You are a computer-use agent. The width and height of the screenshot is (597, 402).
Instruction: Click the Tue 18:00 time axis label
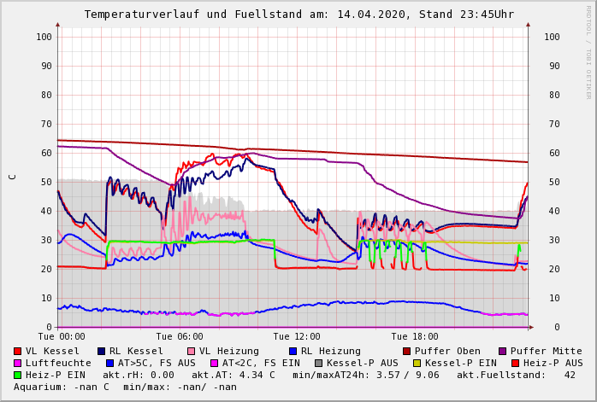[415, 336]
